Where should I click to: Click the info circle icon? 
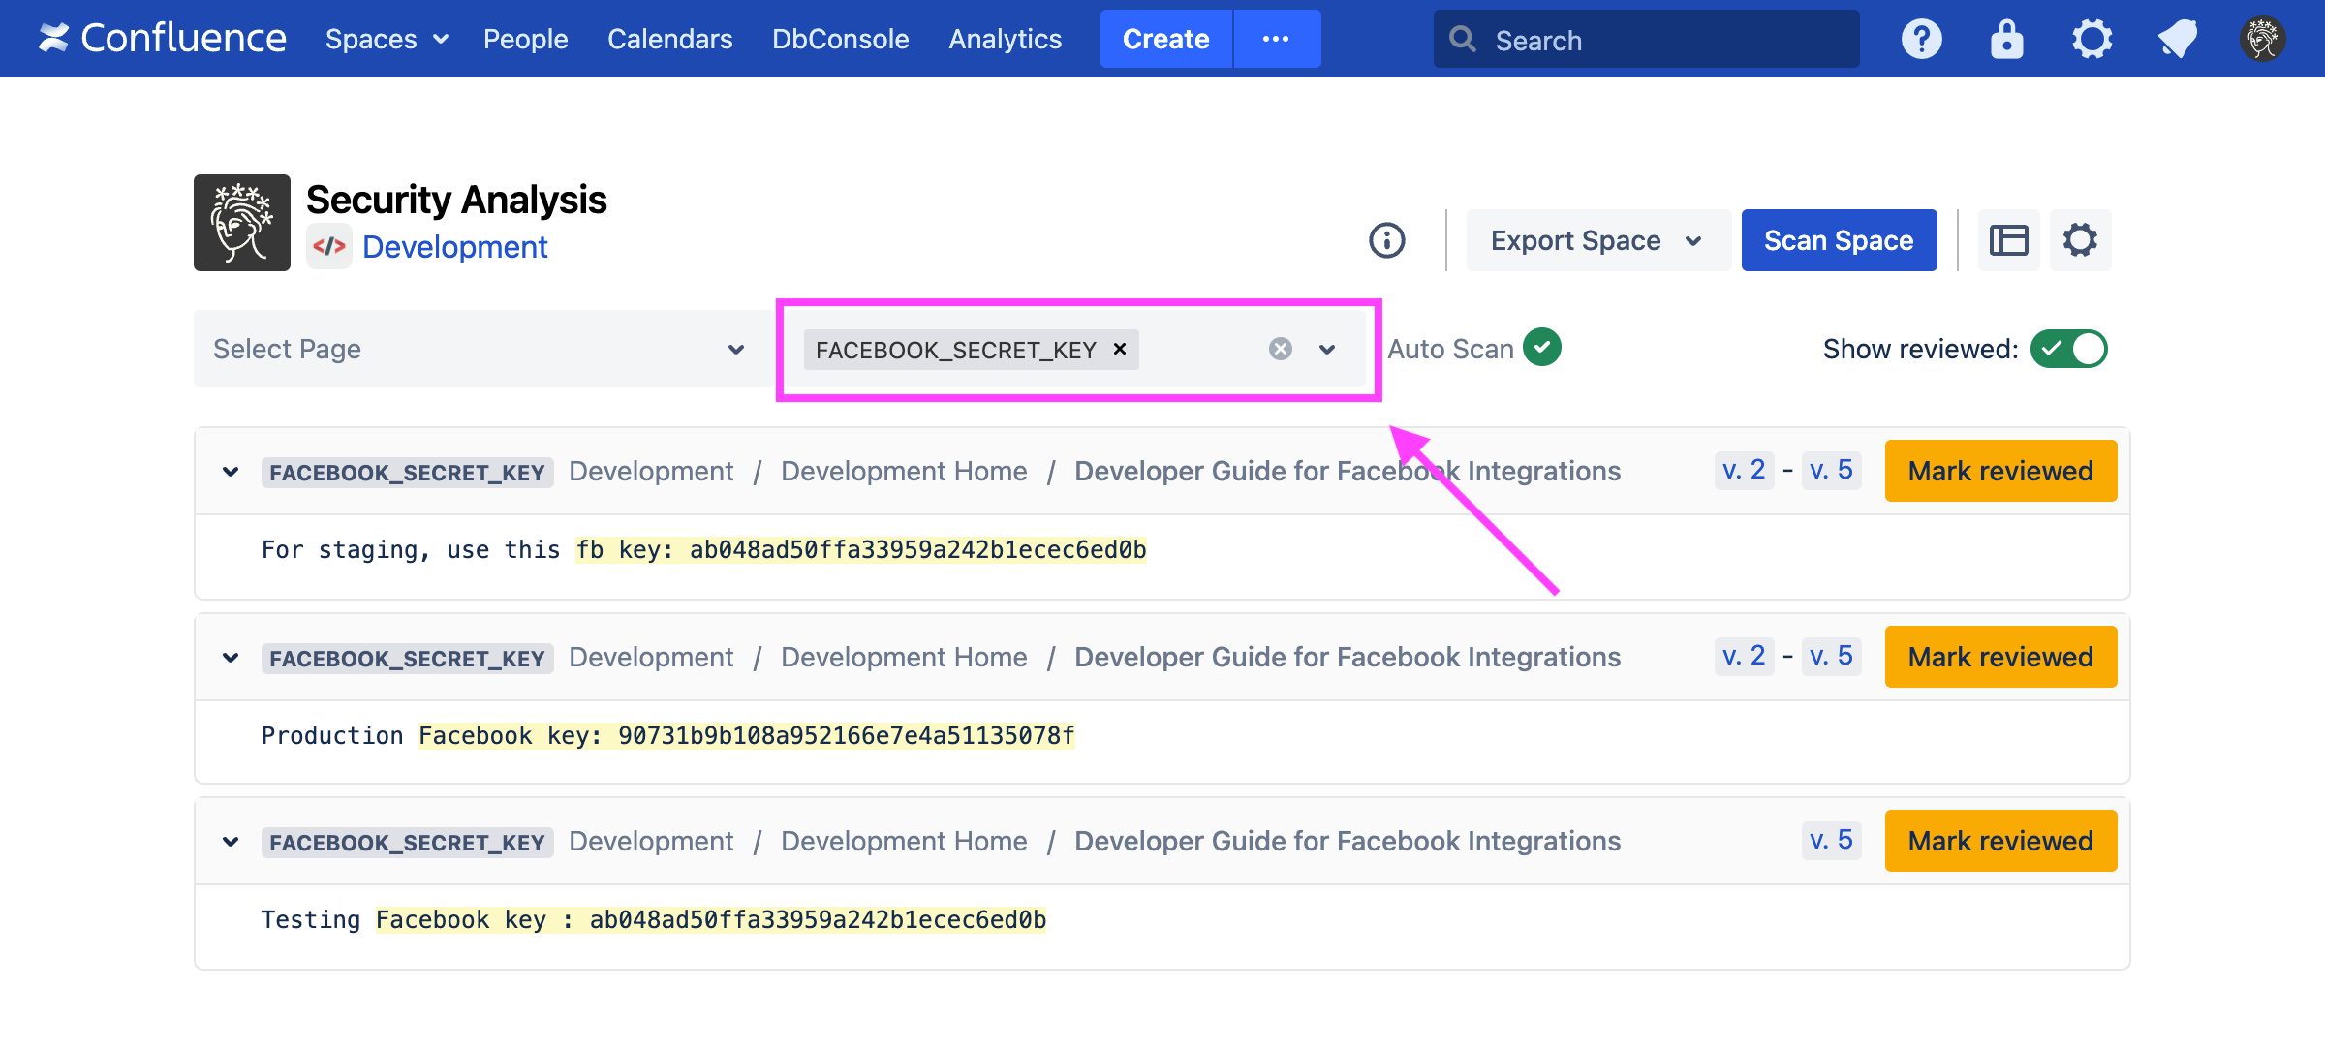tap(1386, 240)
